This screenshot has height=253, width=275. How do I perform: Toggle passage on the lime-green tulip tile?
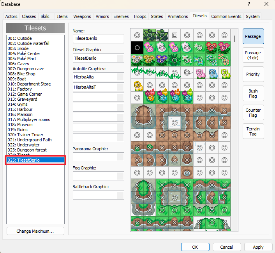tap(224, 73)
